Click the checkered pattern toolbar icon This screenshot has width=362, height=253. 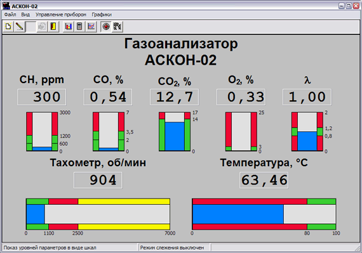pyautogui.click(x=117, y=27)
